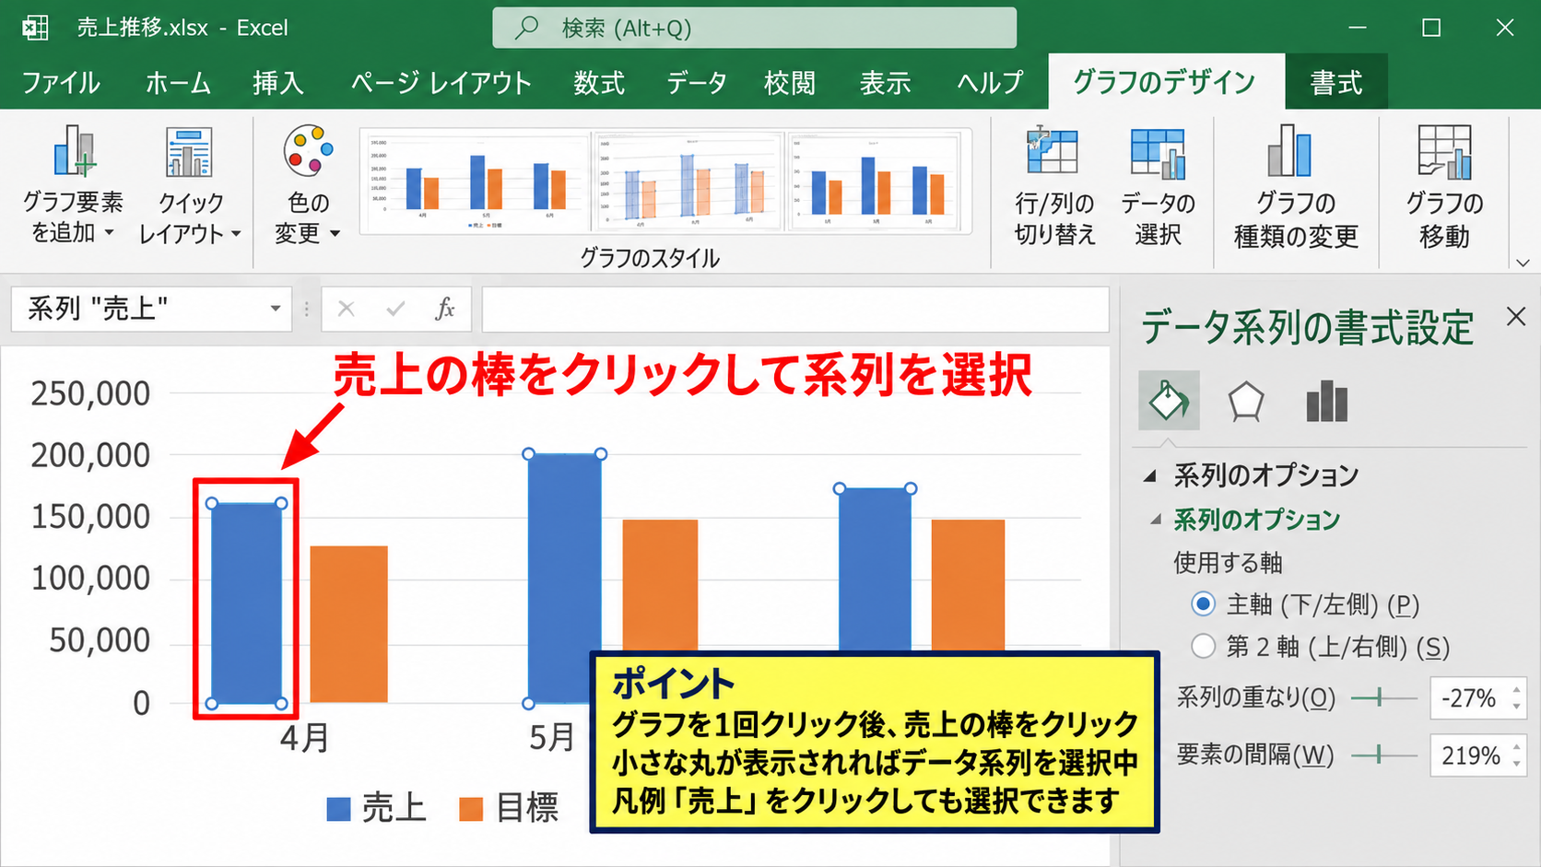The width and height of the screenshot is (1541, 867).
Task: Switch to the 挿入 tab
Action: pyautogui.click(x=278, y=83)
